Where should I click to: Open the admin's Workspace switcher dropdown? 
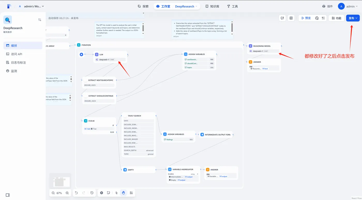point(31,6)
